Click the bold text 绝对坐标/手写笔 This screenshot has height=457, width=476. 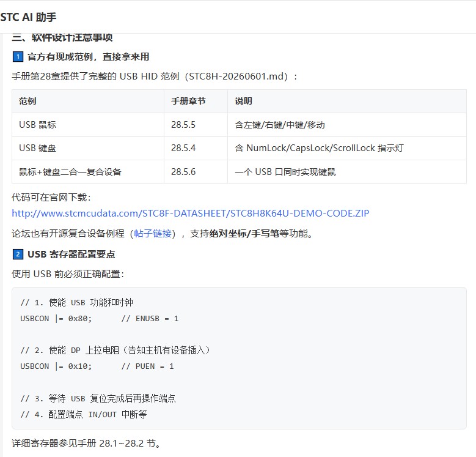[x=244, y=233]
